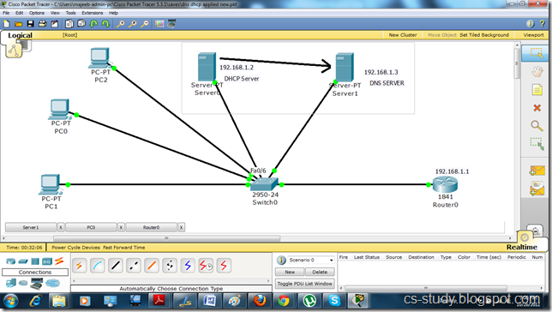Viewport: 552px width, 312px height.
Task: Click the New Cluster button
Action: [x=403, y=35]
